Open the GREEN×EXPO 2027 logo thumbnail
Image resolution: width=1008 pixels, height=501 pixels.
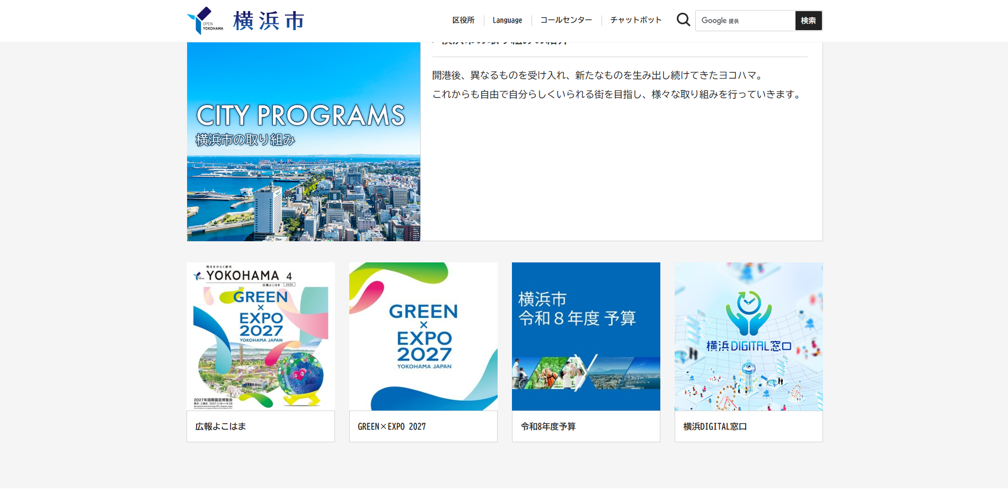click(x=423, y=336)
